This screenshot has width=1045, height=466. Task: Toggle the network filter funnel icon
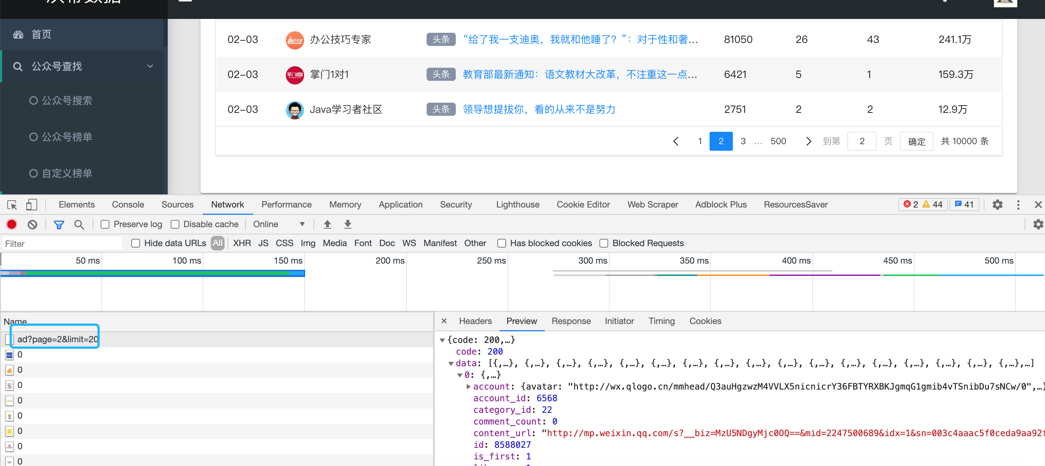click(x=59, y=224)
